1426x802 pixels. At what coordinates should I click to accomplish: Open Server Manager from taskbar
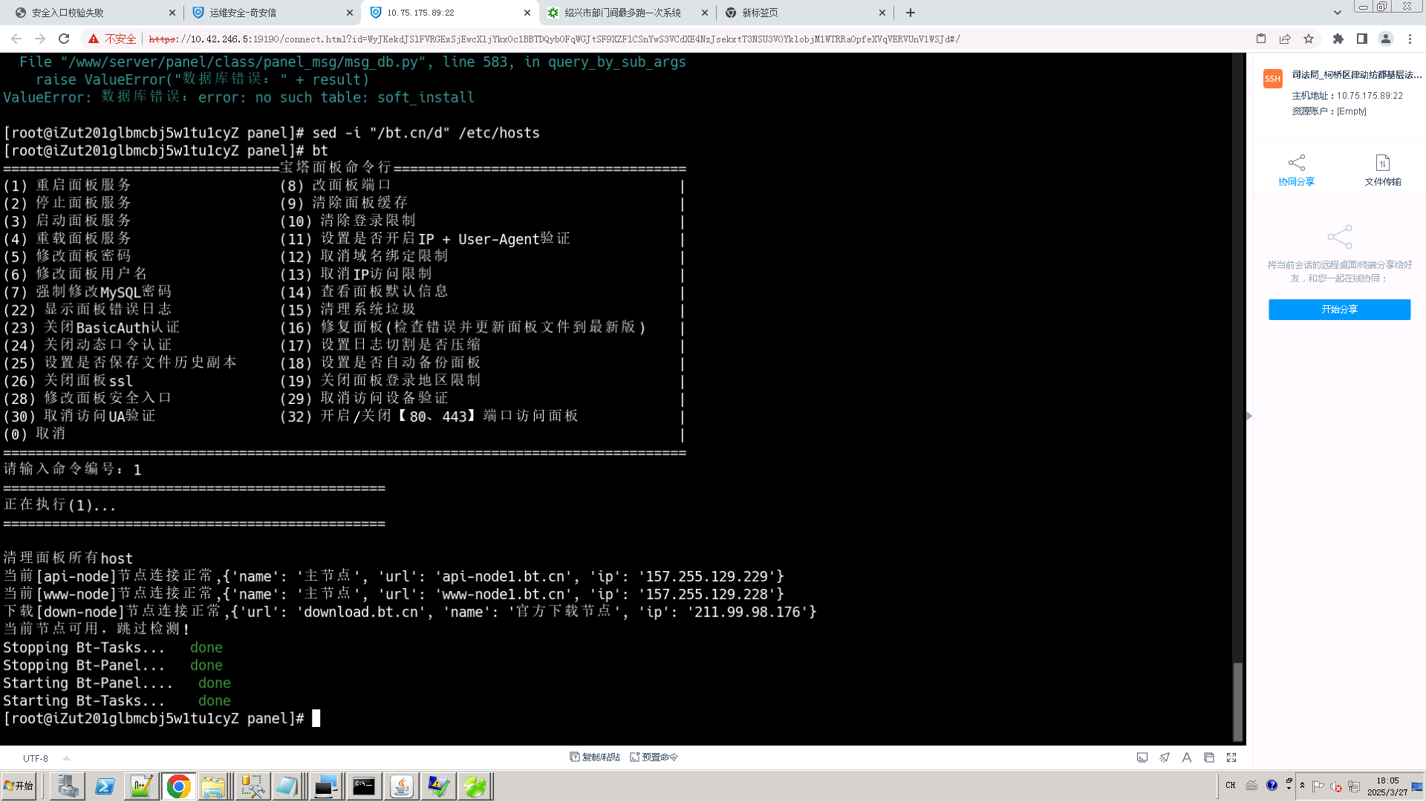[68, 786]
